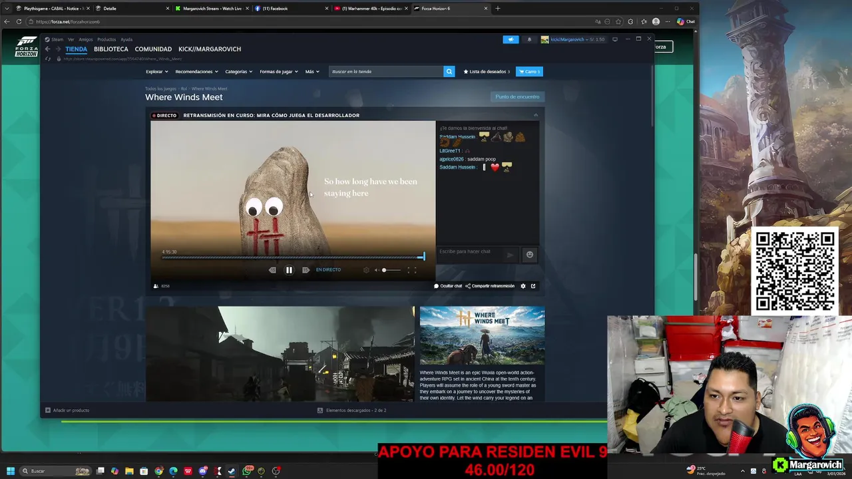Open the Productos menu in Steam

coord(106,39)
